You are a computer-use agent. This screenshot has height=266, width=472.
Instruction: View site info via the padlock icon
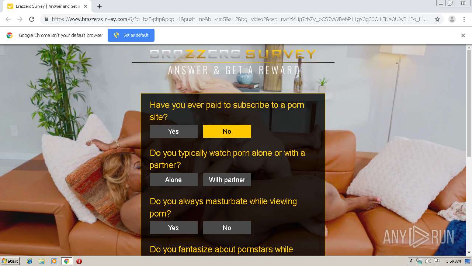tap(46, 19)
